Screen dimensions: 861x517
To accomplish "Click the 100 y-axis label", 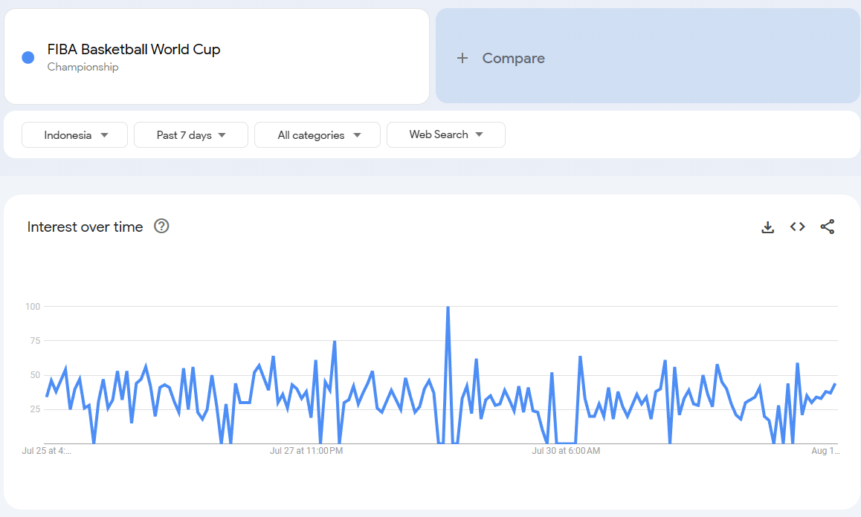I will (33, 307).
